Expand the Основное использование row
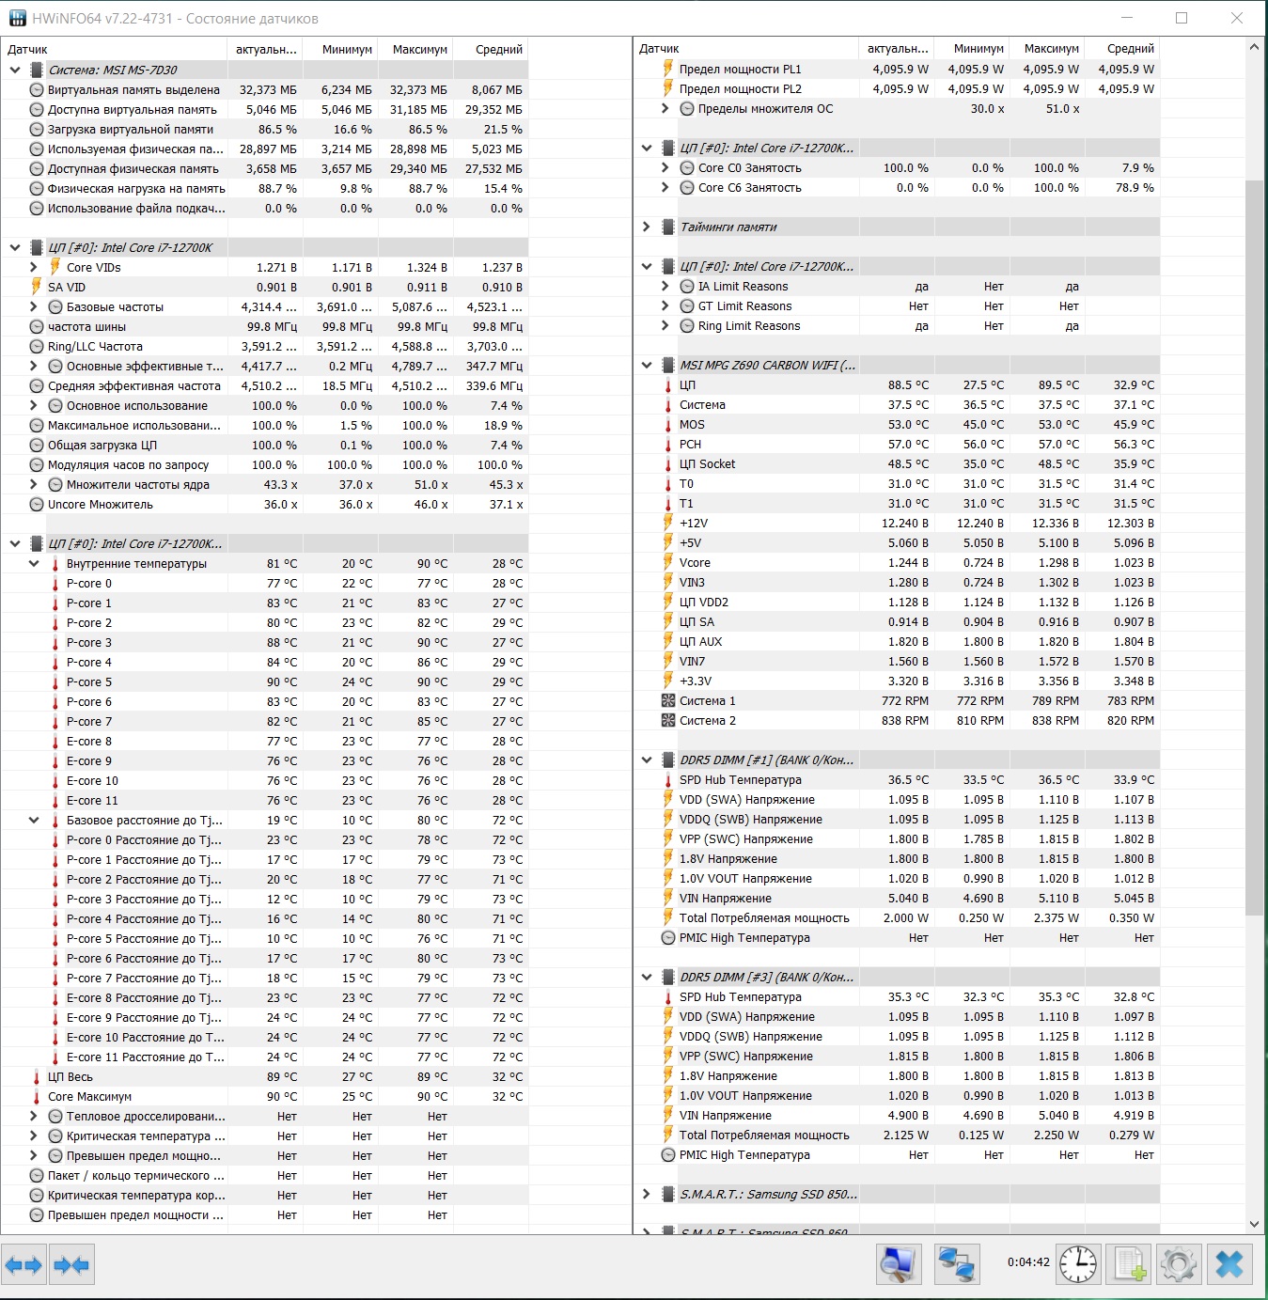 [x=34, y=405]
